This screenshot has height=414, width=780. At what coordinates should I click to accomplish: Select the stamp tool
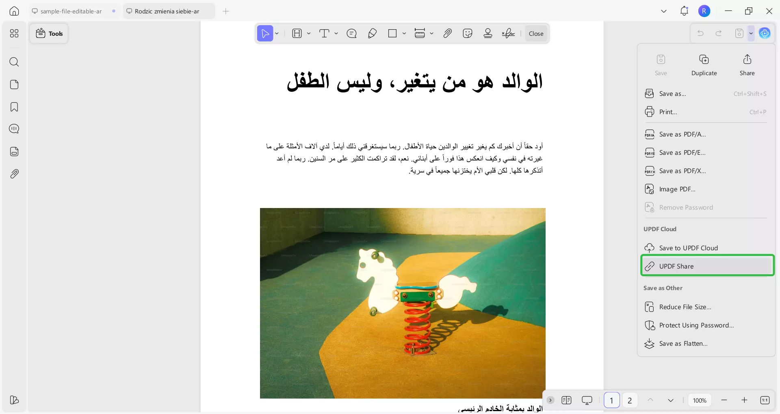point(488,33)
